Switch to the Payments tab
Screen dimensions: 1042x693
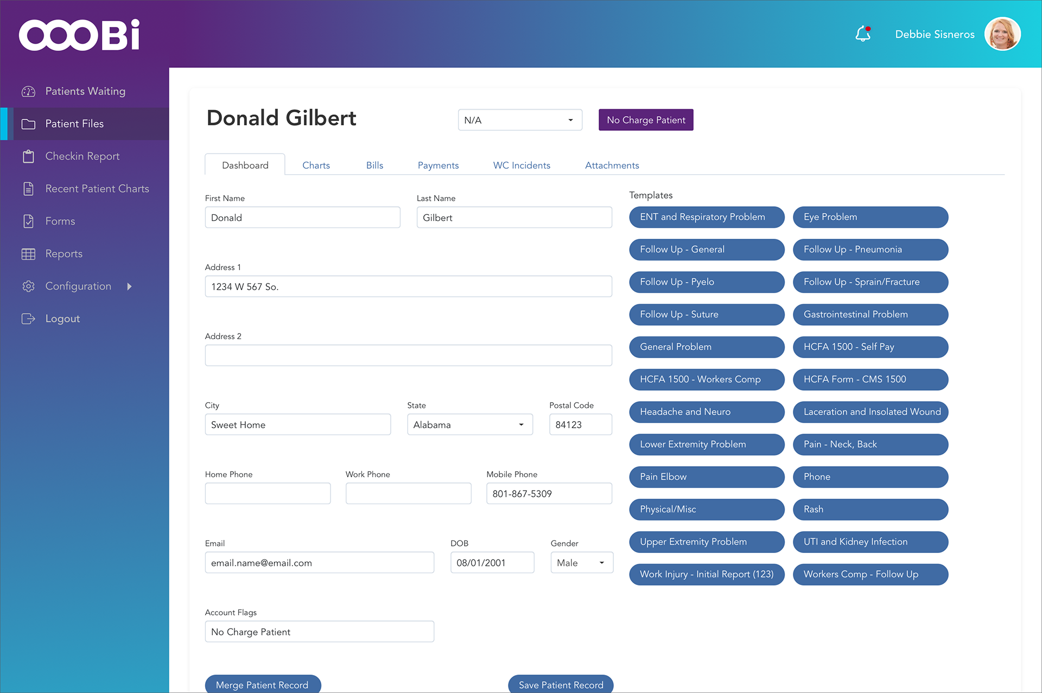coord(438,165)
